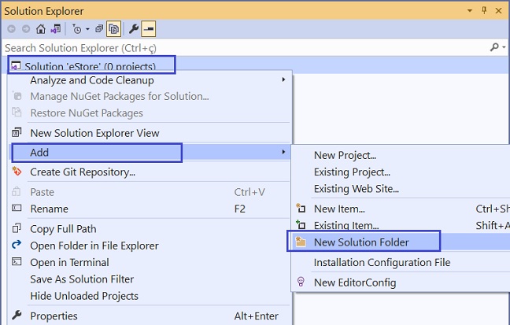Select Copy Full Path menu entry
Viewport: 510px width, 325px height.
click(63, 228)
